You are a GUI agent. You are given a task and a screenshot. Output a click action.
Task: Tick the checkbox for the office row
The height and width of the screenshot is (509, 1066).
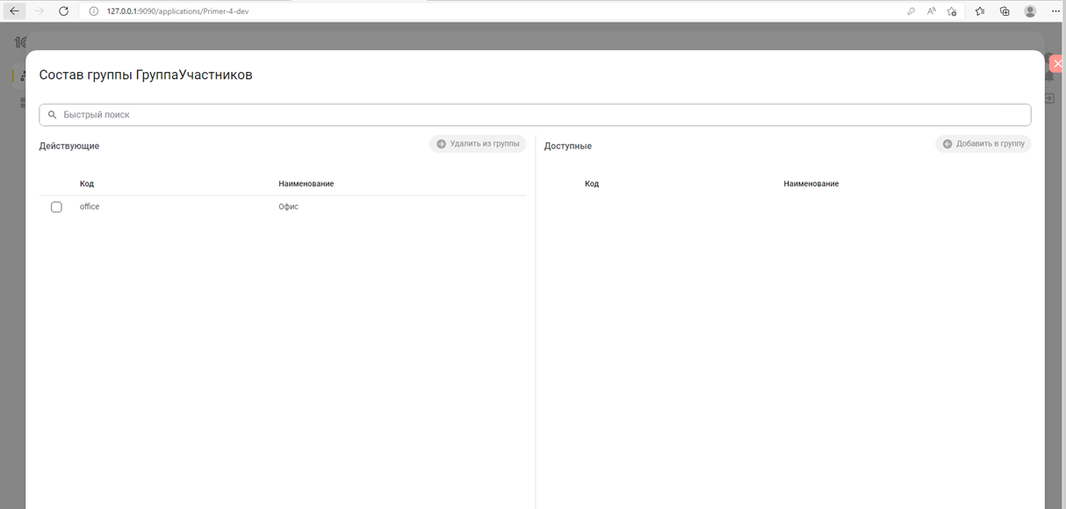[x=56, y=207]
